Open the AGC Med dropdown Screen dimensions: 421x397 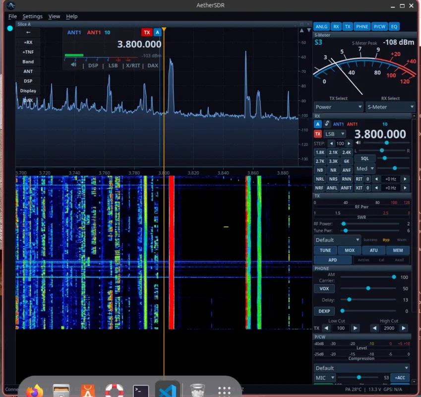coord(364,168)
